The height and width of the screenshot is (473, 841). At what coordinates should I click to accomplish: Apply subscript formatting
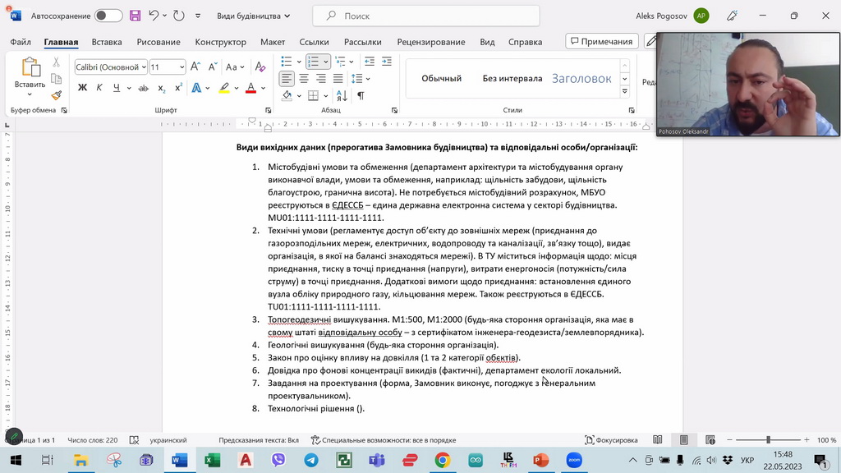pos(161,87)
